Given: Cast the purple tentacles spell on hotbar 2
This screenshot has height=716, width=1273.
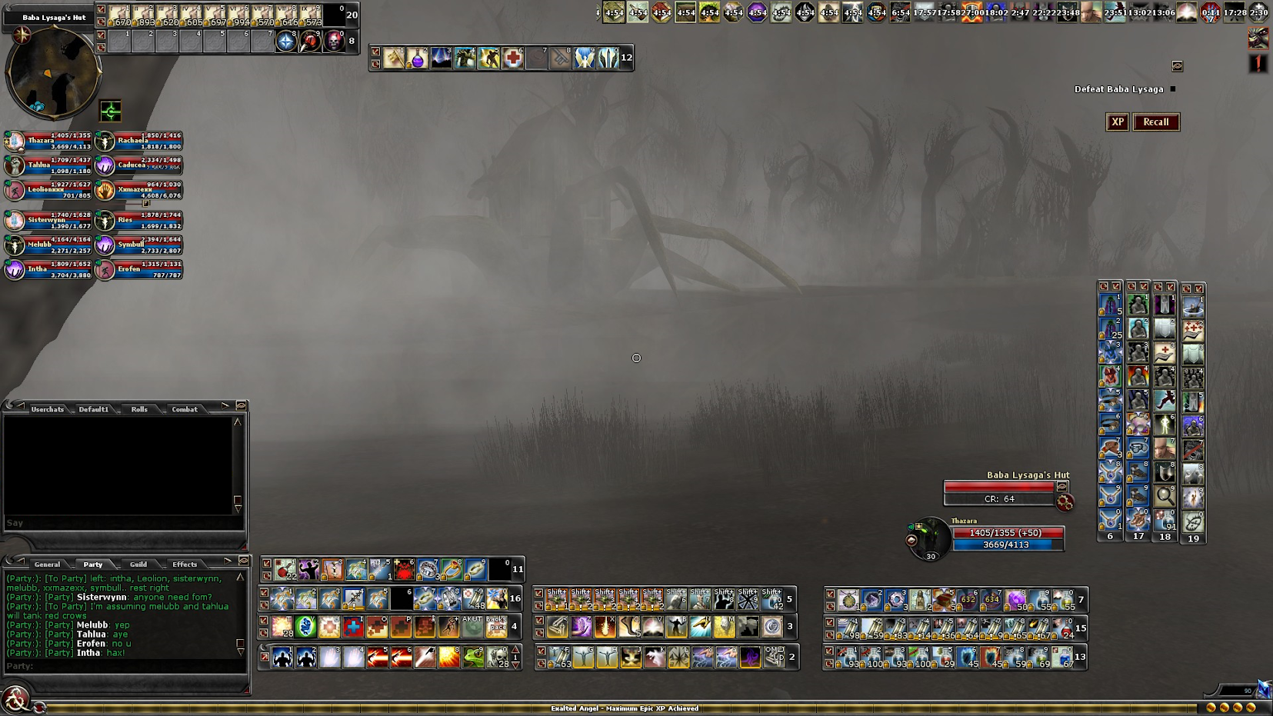Looking at the screenshot, I should [750, 657].
